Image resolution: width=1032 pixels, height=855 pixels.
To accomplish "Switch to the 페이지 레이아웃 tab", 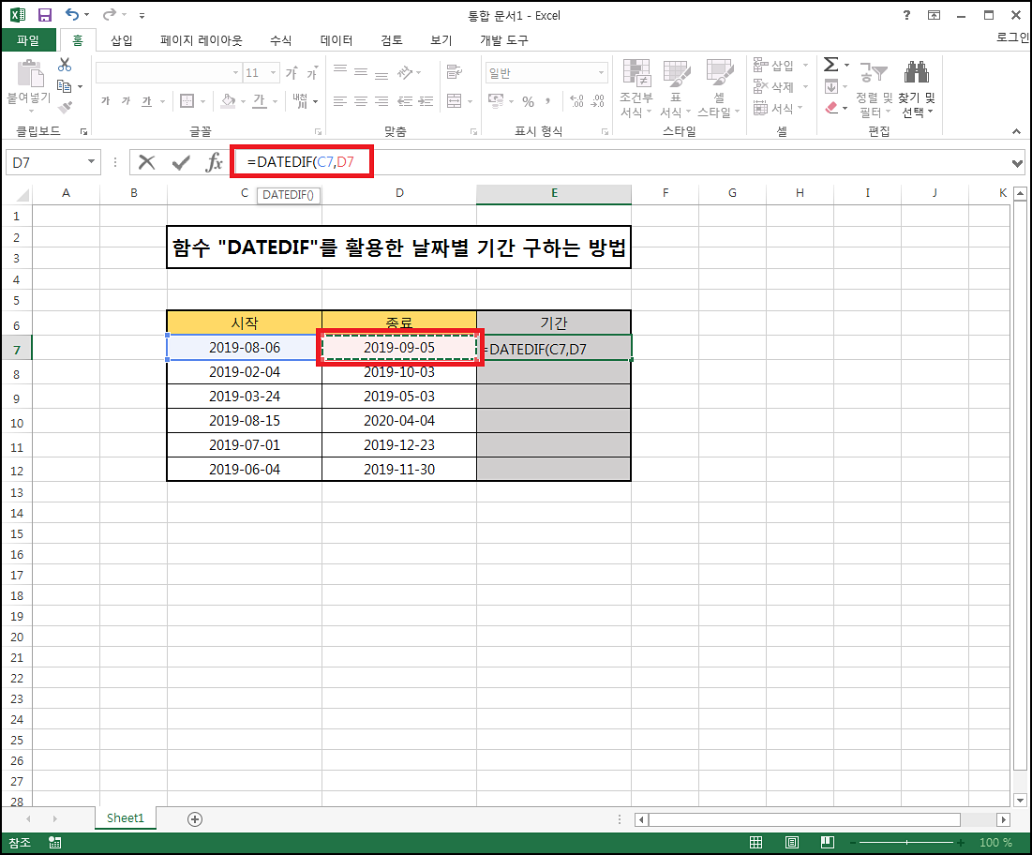I will coord(202,40).
